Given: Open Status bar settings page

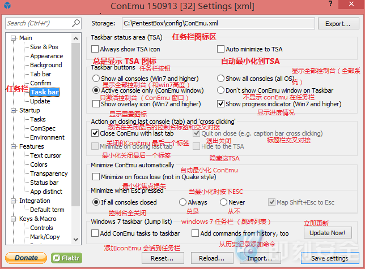Looking at the screenshot, I should pyautogui.click(x=44, y=183).
